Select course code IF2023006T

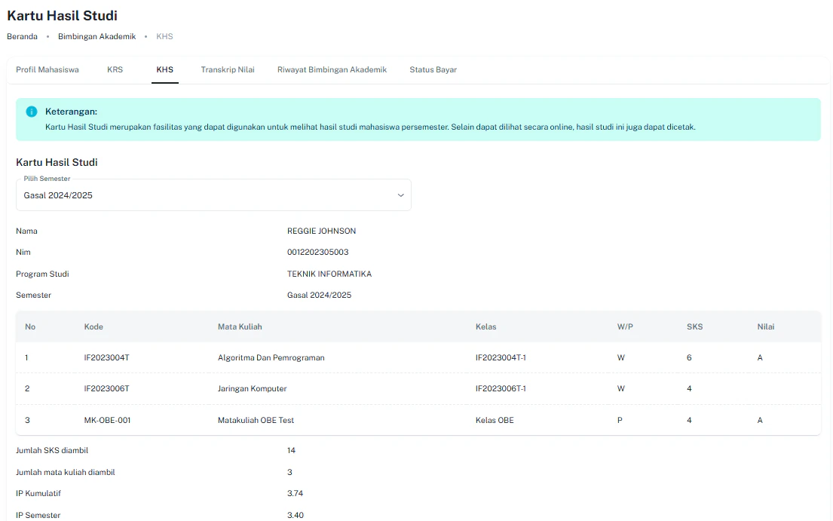point(107,389)
